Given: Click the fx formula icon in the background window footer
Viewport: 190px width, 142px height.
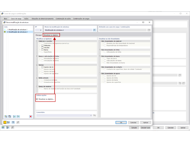Looking at the screenshot, I should pyautogui.click(x=12, y=128).
